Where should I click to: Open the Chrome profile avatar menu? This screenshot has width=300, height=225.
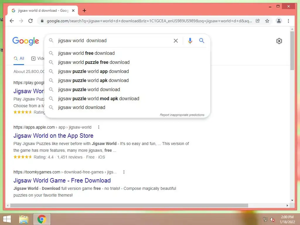coord(279,21)
